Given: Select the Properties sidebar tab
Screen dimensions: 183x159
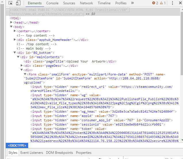Looking at the screenshot, I should [83, 153].
